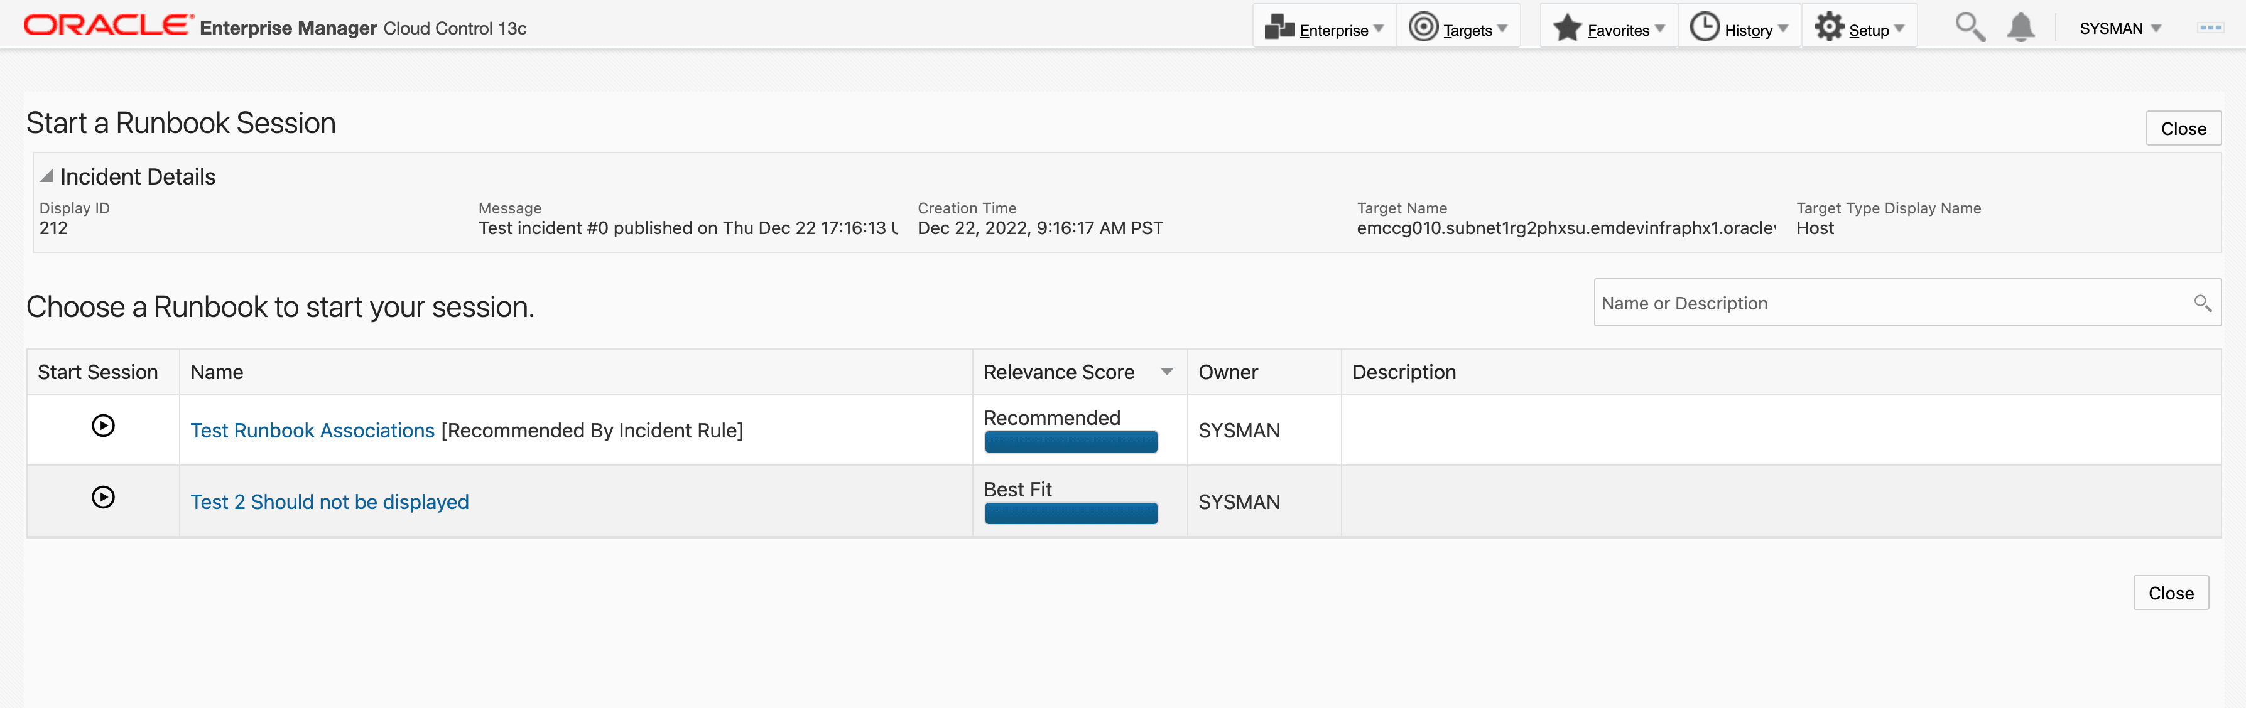Click the incident Message text

(688, 228)
